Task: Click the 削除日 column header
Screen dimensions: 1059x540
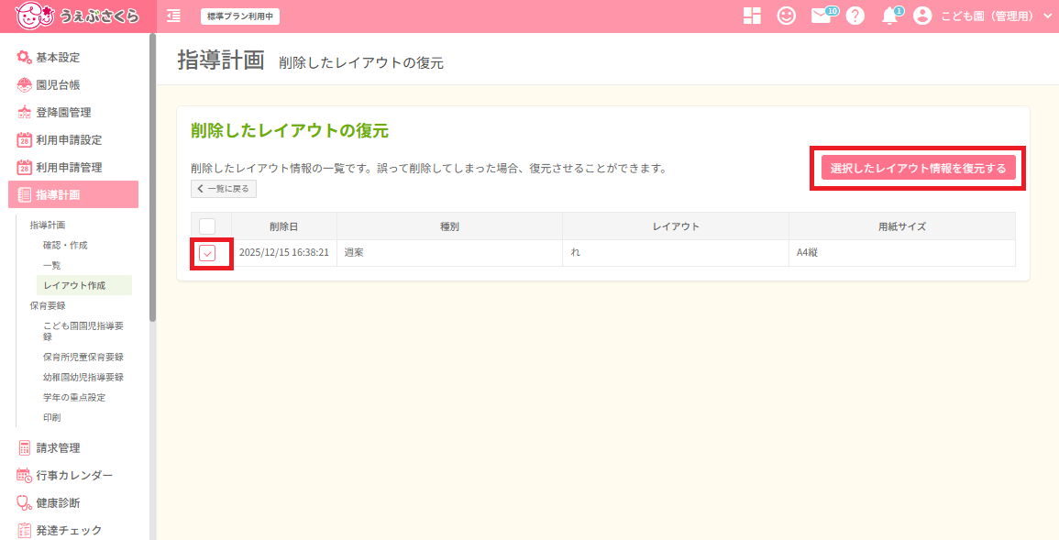Action: pos(283,226)
